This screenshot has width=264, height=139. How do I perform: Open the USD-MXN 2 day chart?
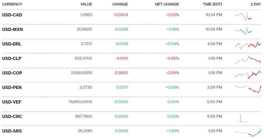click(x=243, y=31)
